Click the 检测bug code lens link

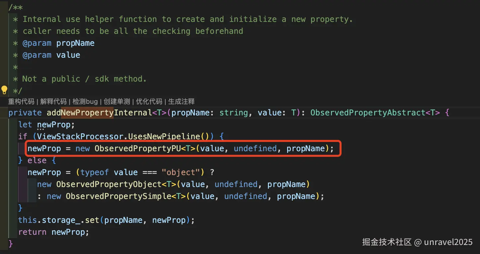pos(85,101)
